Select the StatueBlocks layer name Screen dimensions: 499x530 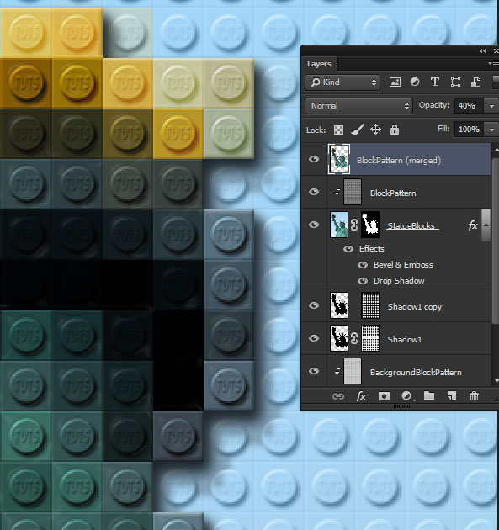coord(411,225)
